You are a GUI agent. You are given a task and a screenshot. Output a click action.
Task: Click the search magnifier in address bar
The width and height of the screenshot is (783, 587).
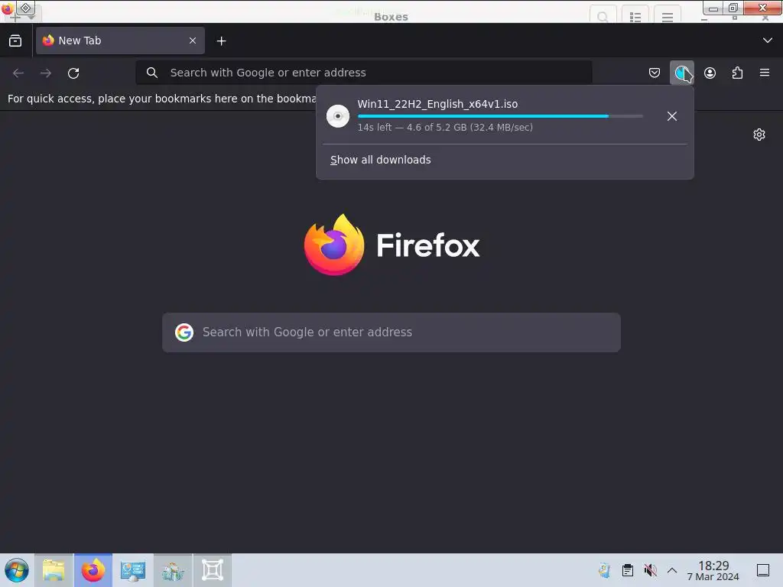tap(152, 73)
